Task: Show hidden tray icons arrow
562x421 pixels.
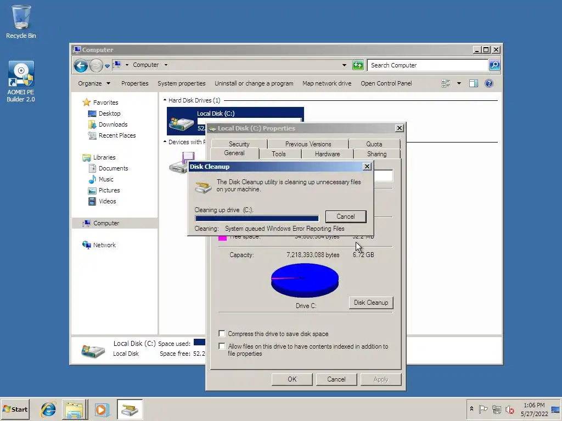Action: 471,409
